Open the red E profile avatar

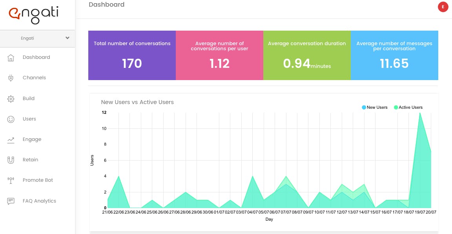coord(443,7)
